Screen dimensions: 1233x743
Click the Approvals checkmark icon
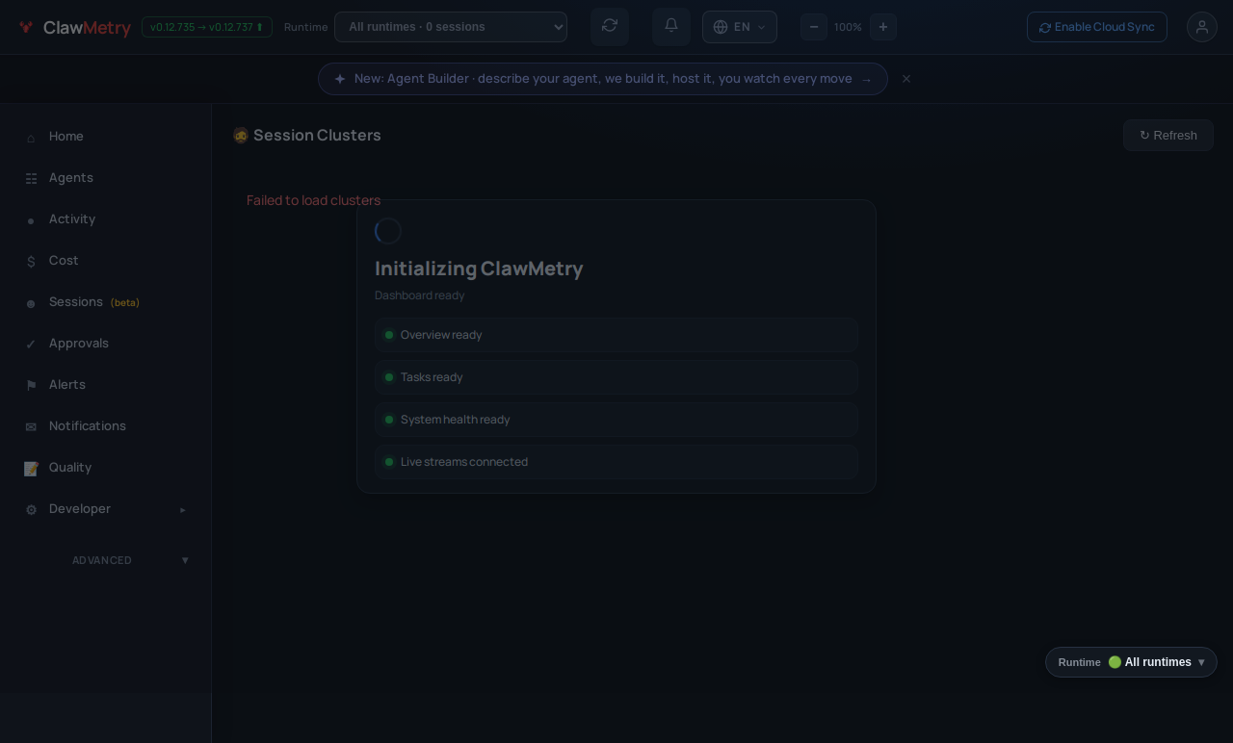point(31,345)
